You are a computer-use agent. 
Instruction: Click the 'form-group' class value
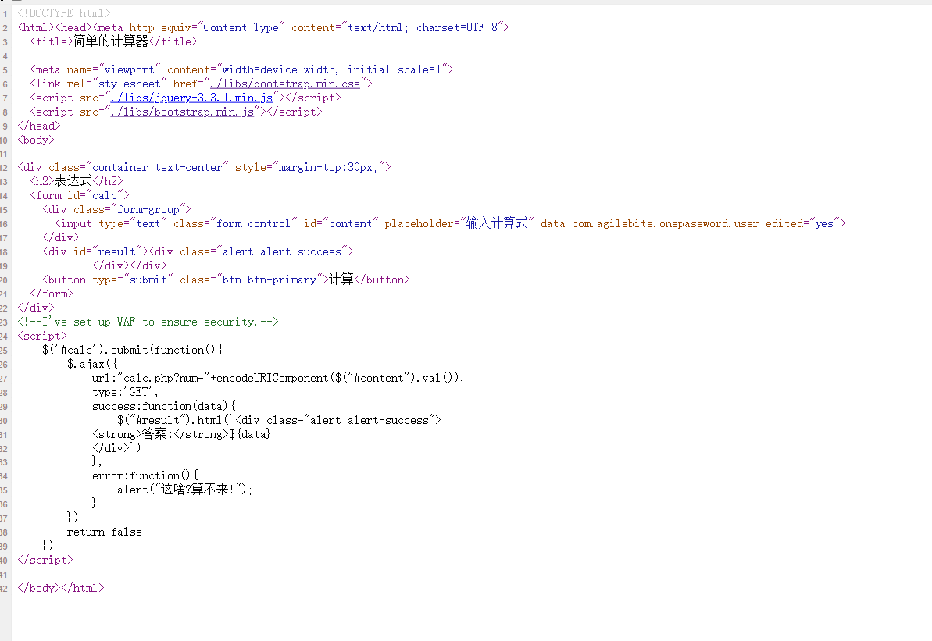(148, 209)
